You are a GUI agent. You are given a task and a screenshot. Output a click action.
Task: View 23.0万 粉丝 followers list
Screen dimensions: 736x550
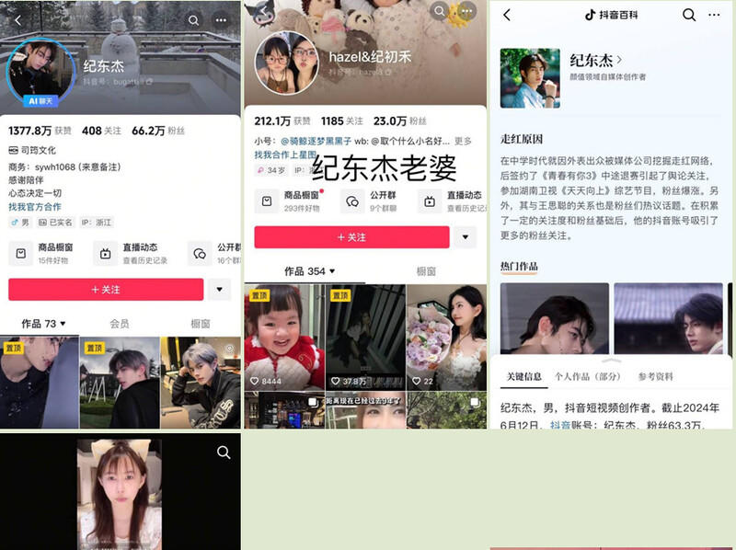399,121
